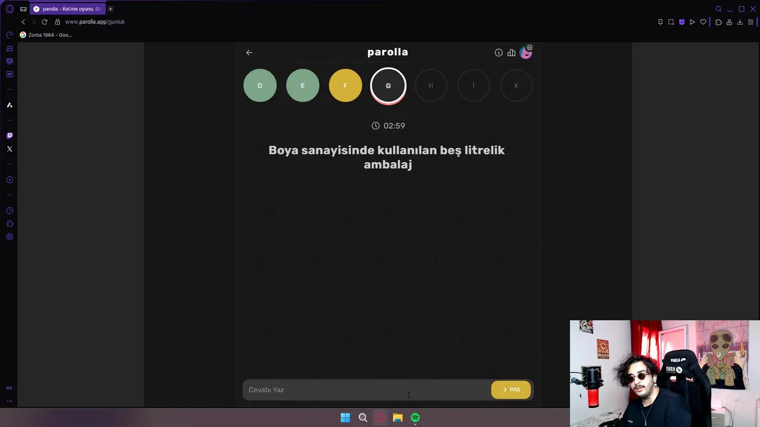This screenshot has width=760, height=427.
Task: Select dimmed letter H circle
Action: [431, 85]
